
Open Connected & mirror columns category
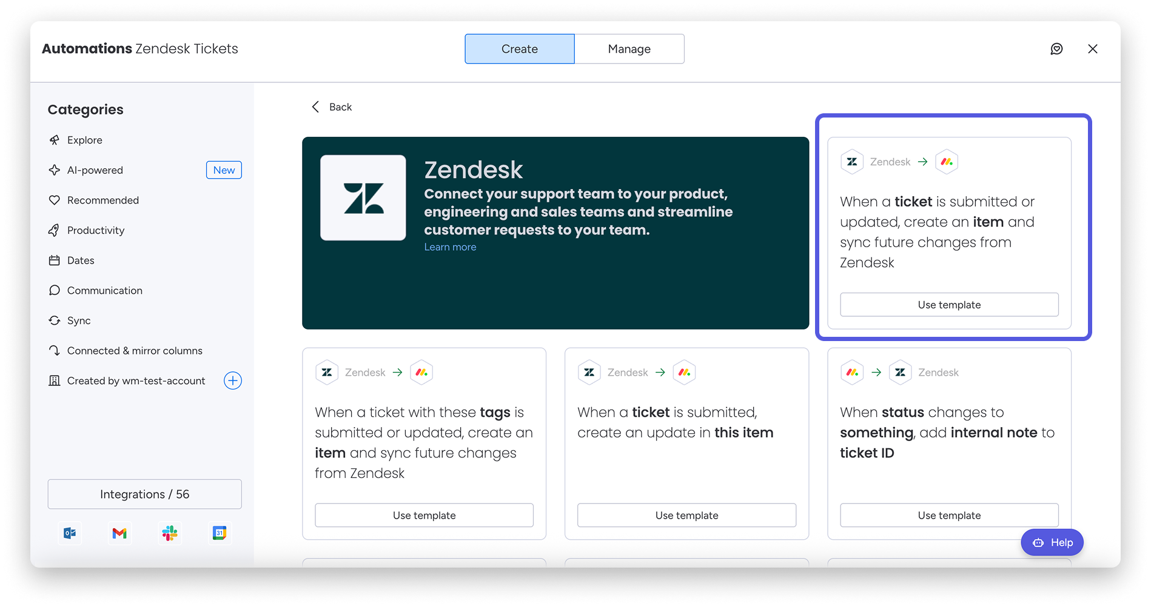point(135,350)
